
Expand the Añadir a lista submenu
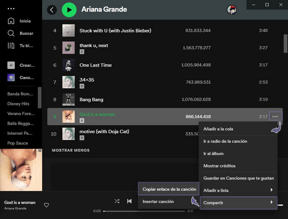[238, 190]
